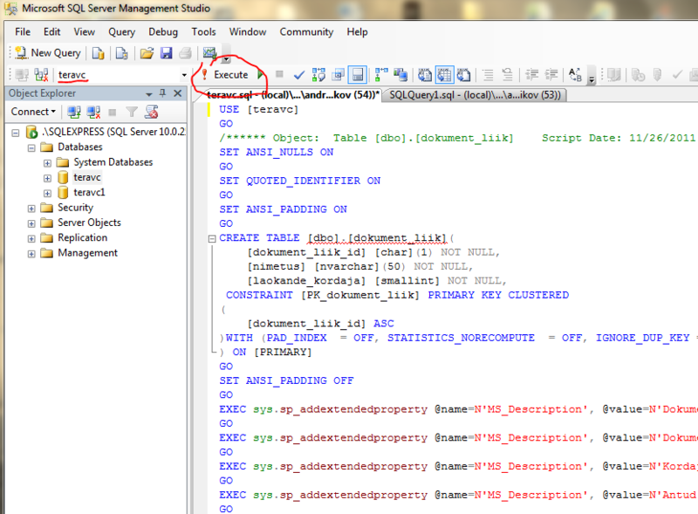Click the Execute button
Screen dimensions: 698x514
(x=225, y=75)
